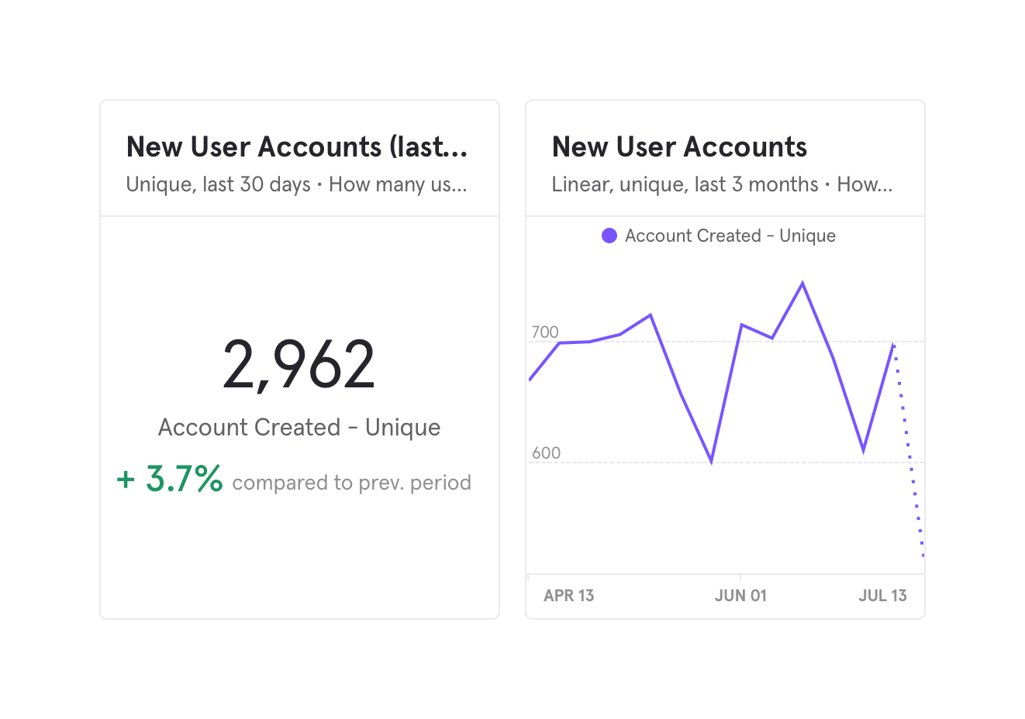Click the highest peak on the line chart
Image resolution: width=1025 pixels, height=719 pixels.
pos(802,284)
